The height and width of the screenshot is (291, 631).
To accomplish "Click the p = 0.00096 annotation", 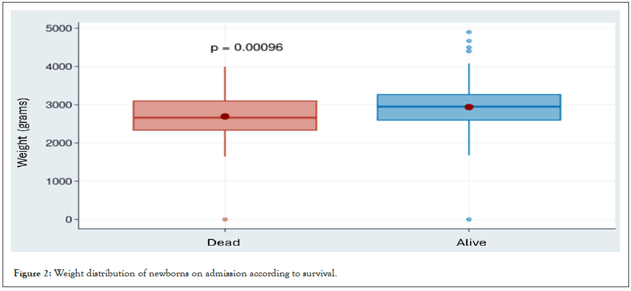I will tap(247, 48).
